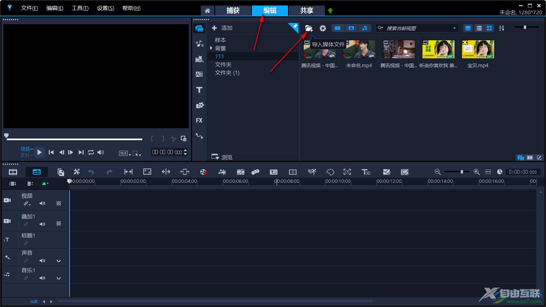
Task: Open the 16:9 aspect ratio dropdown
Action: tap(125, 153)
